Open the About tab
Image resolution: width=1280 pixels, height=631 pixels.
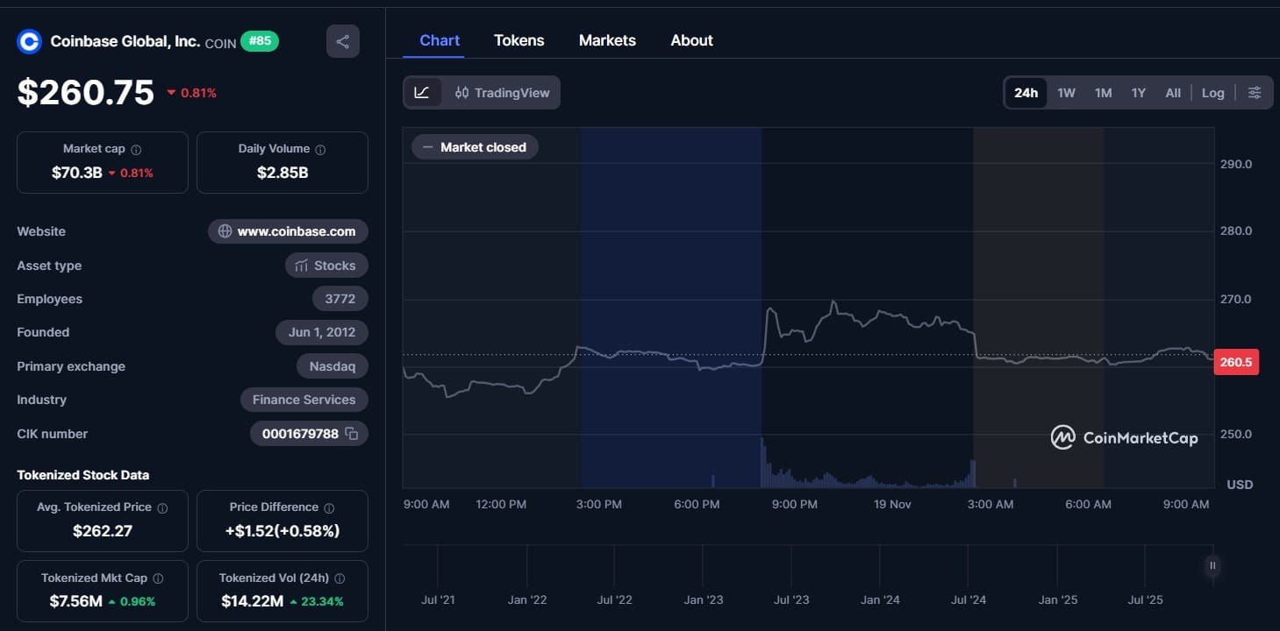(x=691, y=39)
